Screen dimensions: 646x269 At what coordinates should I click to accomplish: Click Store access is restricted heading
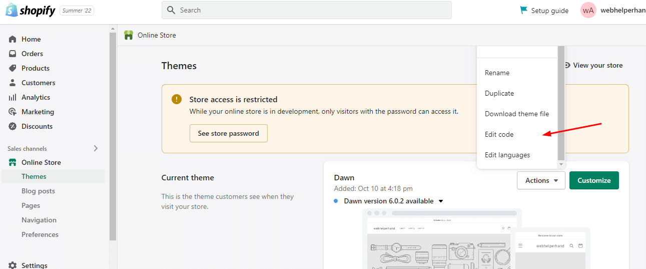click(233, 99)
